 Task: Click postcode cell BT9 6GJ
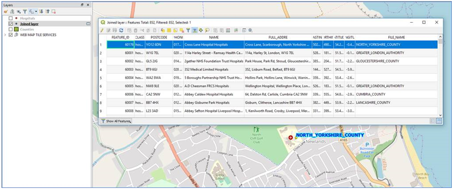click(x=159, y=69)
